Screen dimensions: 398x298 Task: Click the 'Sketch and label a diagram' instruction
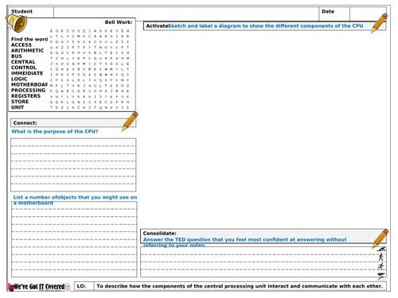click(x=266, y=26)
